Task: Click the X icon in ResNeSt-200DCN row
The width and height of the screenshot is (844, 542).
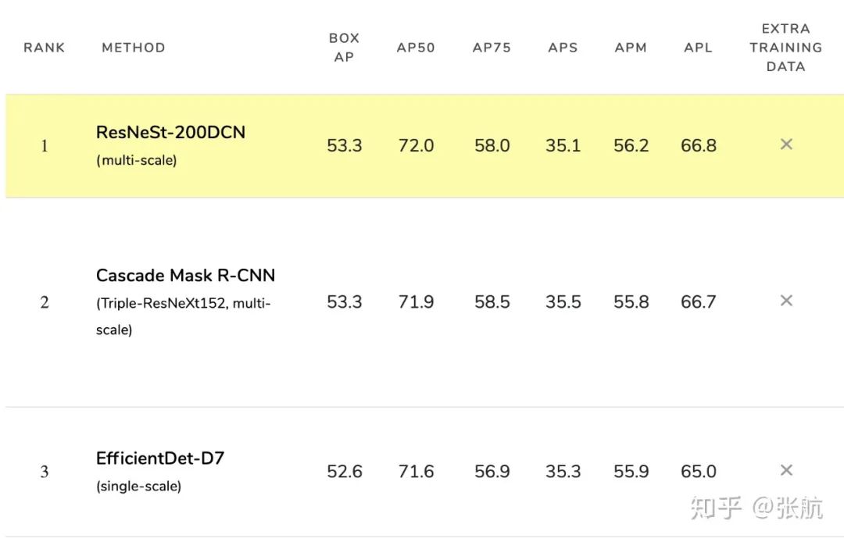Action: [x=786, y=144]
